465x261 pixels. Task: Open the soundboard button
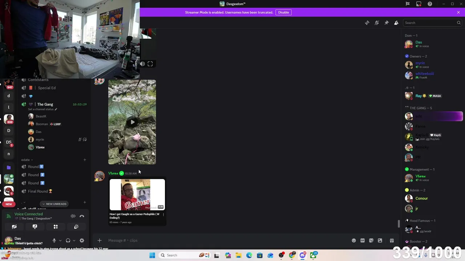point(76,227)
